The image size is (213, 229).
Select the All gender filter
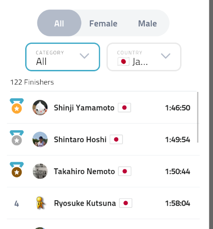59,23
